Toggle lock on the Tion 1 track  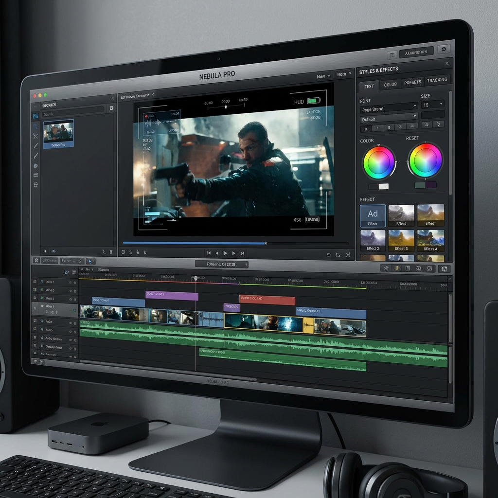pos(75,283)
